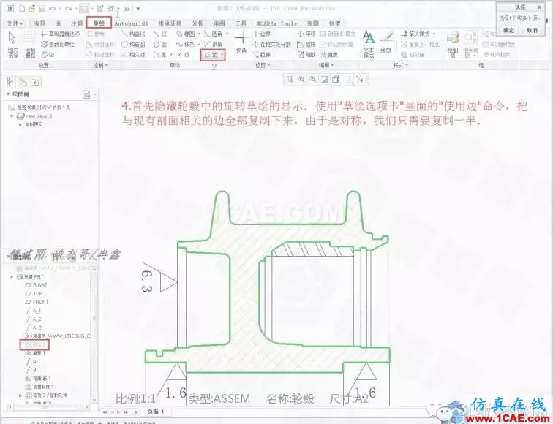Image resolution: width=553 pixels, height=424 pixels.
Task: Select the 页面 1 sheet tab
Action: (155, 412)
